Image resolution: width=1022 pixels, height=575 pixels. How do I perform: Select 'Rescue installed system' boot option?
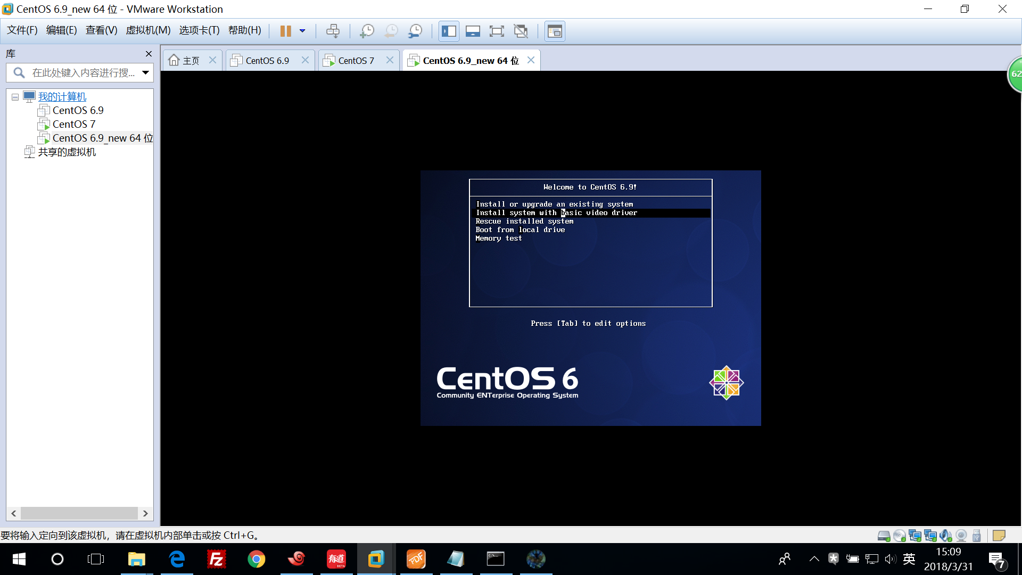(524, 221)
